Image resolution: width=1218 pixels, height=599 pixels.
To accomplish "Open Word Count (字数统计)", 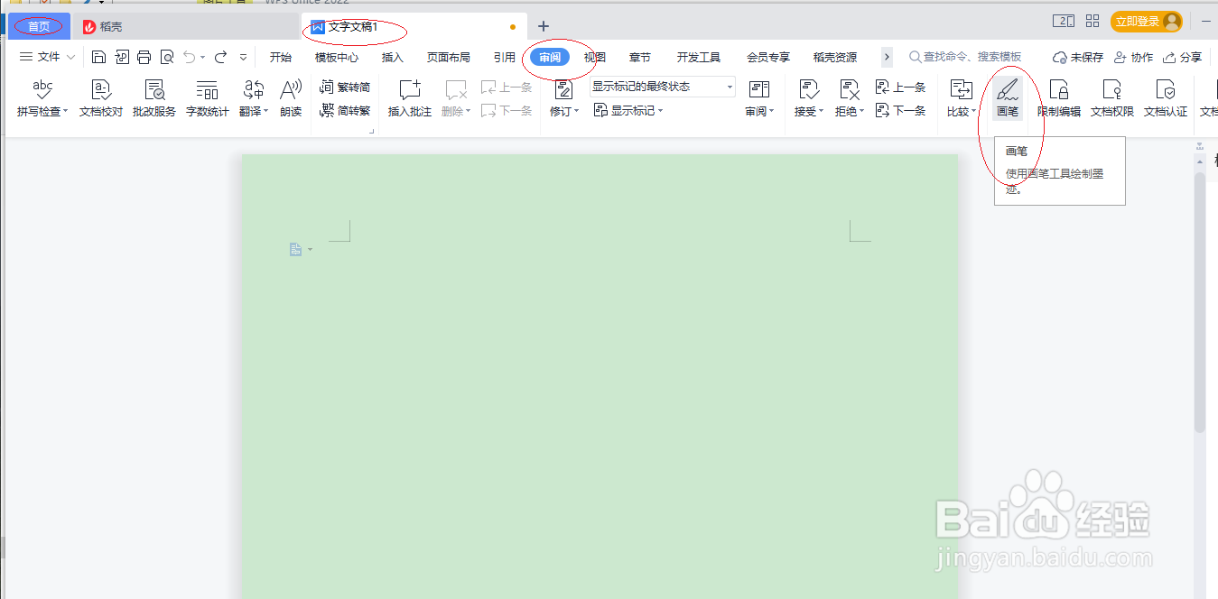I will 207,99.
